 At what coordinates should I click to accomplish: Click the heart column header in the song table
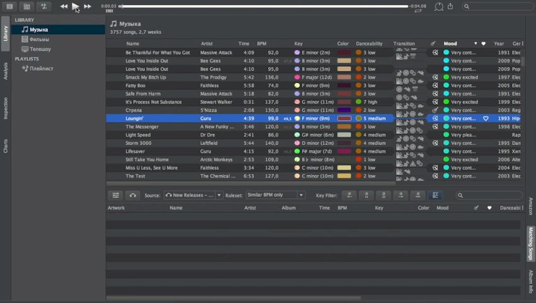click(x=484, y=44)
